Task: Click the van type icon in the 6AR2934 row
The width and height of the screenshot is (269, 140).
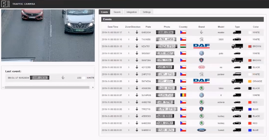Action: 237,32
